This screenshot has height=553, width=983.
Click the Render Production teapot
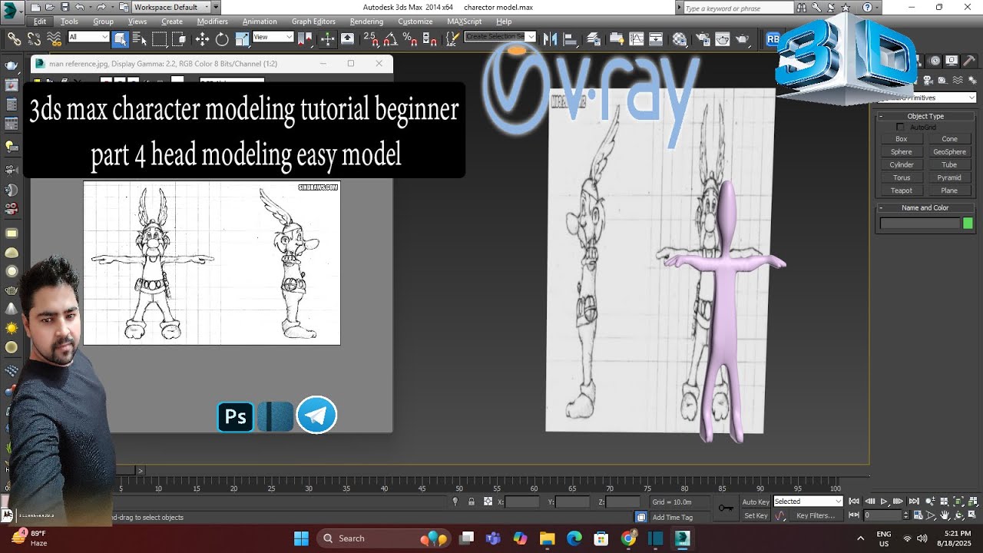coord(743,38)
